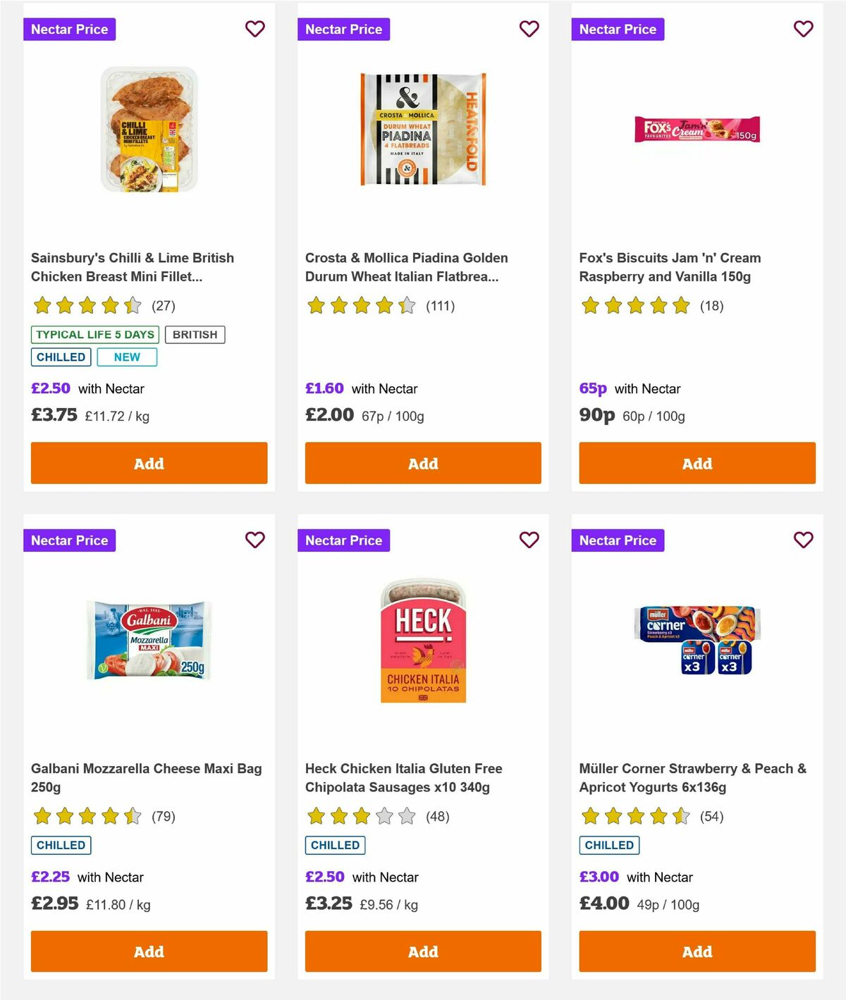Favourite the Chilli & Lime Chicken Mini Fillets

[x=255, y=29]
